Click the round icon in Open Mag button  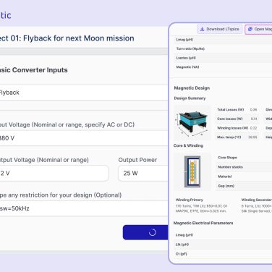[x=250, y=29]
